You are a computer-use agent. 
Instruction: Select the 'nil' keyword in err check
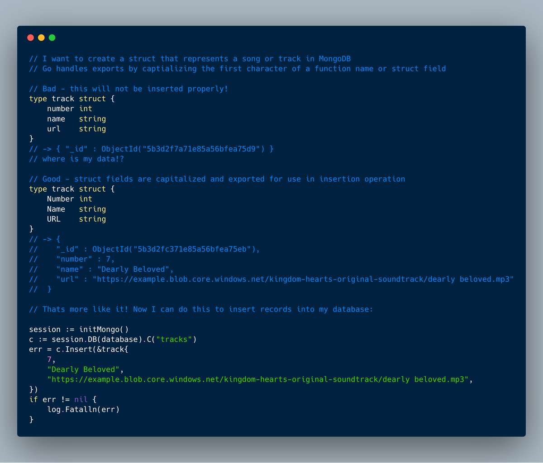point(81,399)
